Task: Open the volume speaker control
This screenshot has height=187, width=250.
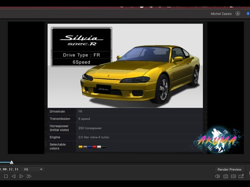Action: pyautogui.click(x=218, y=176)
